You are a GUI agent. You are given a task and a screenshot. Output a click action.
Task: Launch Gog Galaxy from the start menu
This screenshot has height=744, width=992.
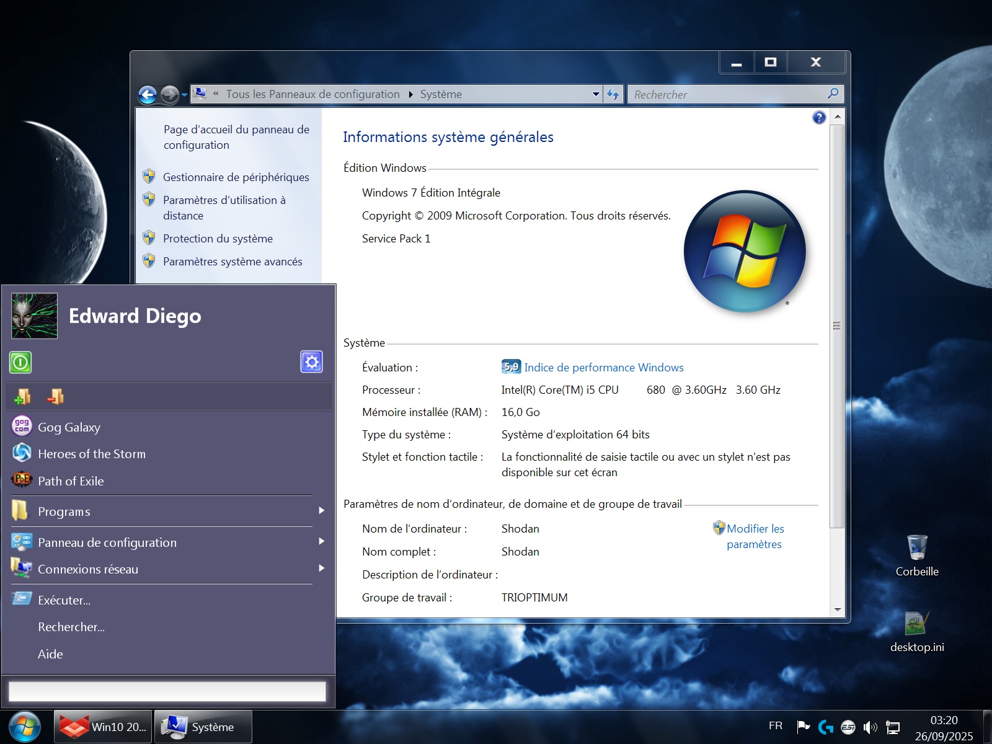[68, 427]
